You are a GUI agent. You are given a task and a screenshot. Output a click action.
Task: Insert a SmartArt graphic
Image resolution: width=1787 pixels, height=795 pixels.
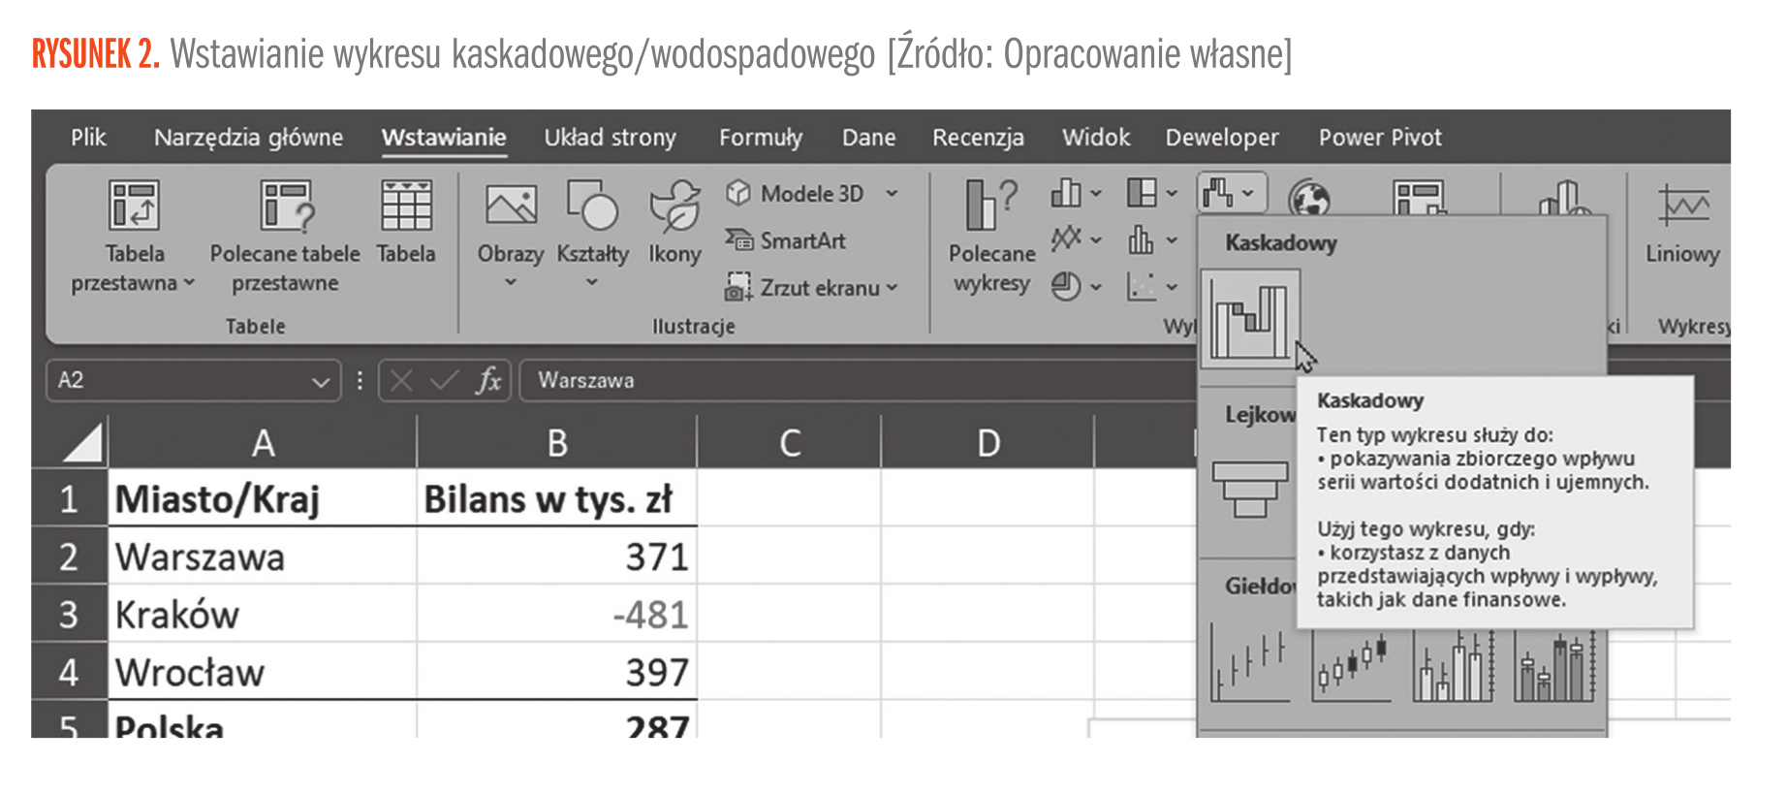point(786,240)
